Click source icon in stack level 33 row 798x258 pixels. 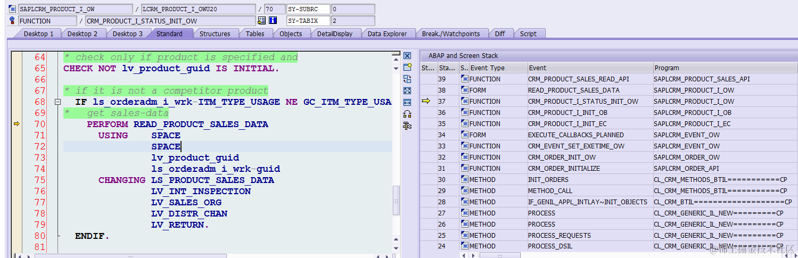tap(465, 146)
